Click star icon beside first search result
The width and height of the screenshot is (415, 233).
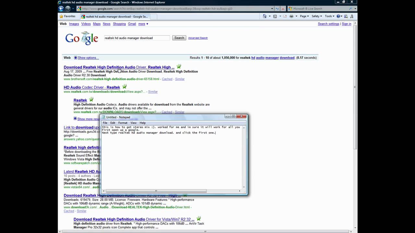click(179, 67)
